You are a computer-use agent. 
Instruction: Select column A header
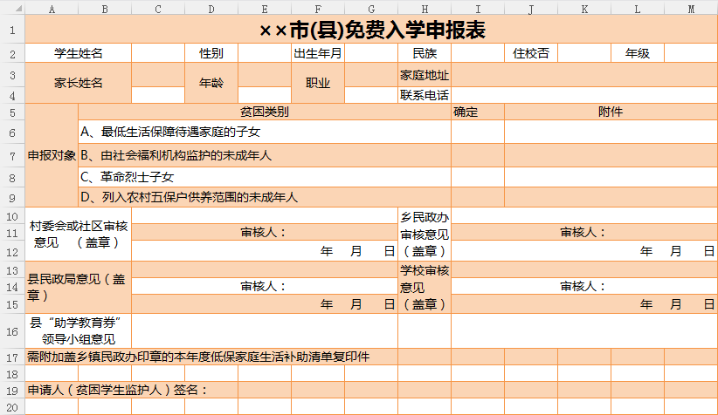52,9
